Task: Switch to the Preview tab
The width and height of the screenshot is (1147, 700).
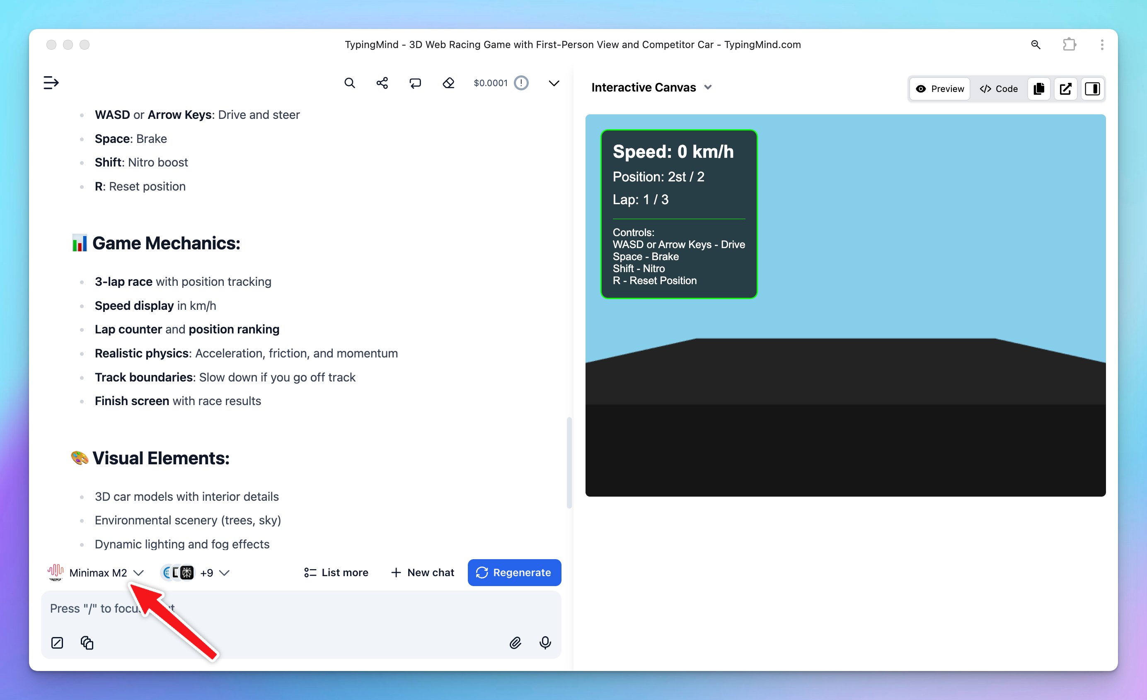Action: point(940,88)
